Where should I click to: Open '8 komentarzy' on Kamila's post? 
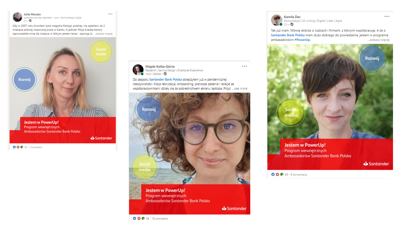click(x=299, y=174)
